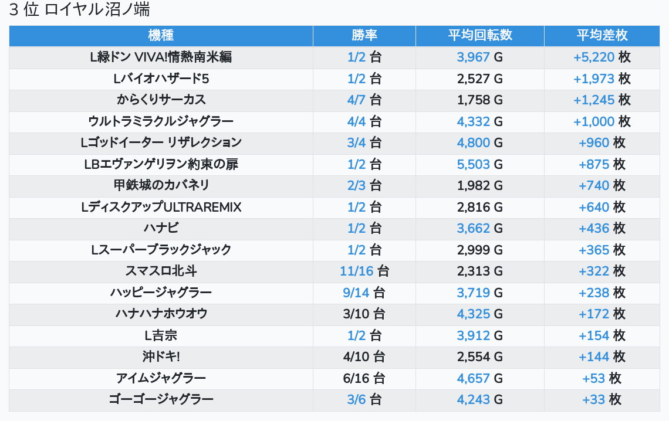Screen dimensions: 669x421
Task: Click the 平均差枚 column header
Action: (x=602, y=35)
